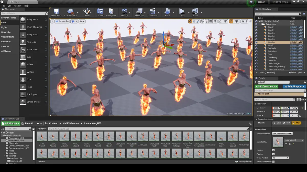307x172 pixels.
Task: Click the Edit Blueprint button
Action: pyautogui.click(x=294, y=87)
